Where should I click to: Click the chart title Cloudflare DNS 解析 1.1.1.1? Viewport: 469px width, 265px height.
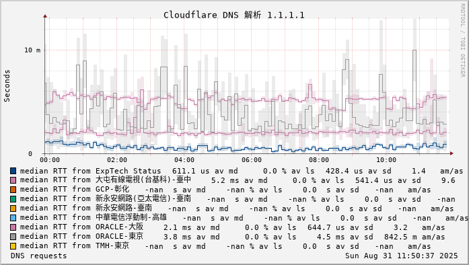[234, 15]
